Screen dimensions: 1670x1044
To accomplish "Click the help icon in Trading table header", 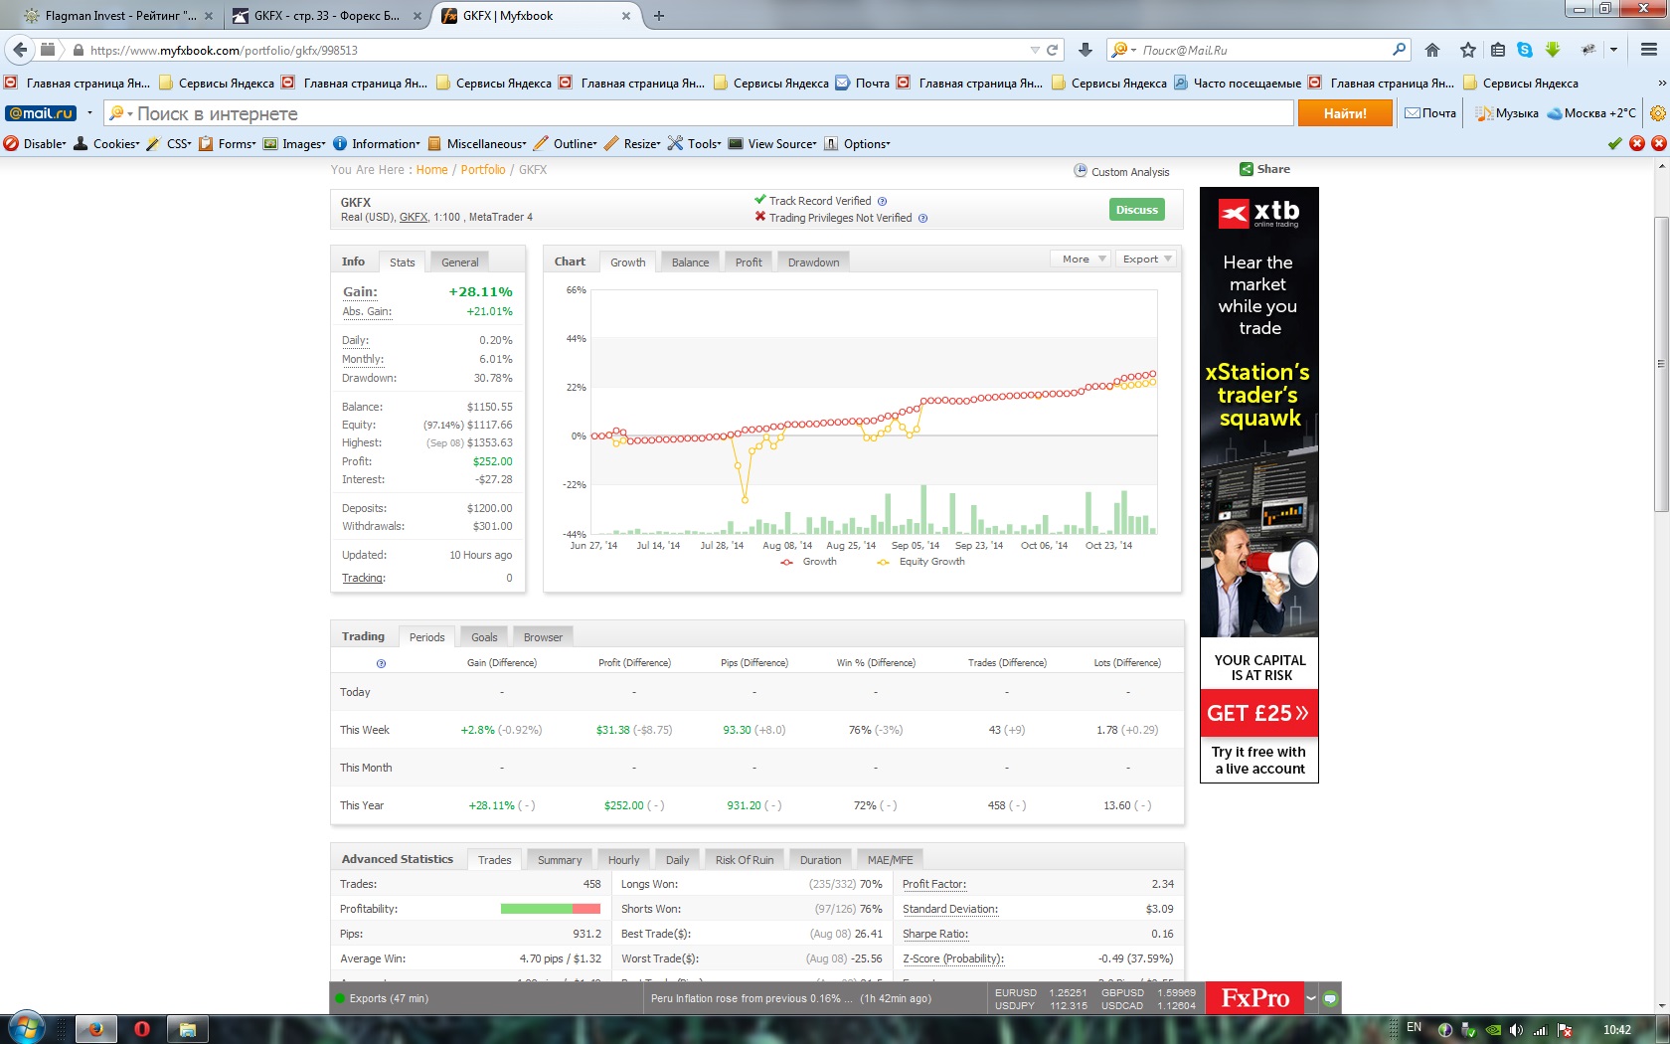I will click(381, 663).
